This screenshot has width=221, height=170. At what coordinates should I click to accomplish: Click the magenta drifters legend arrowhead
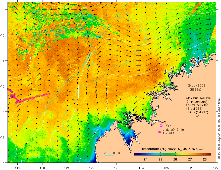(159, 132)
